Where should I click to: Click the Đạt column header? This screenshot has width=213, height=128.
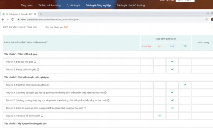[159, 46]
